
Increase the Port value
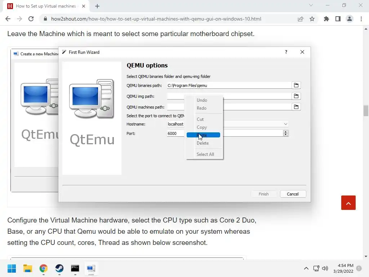286,132
